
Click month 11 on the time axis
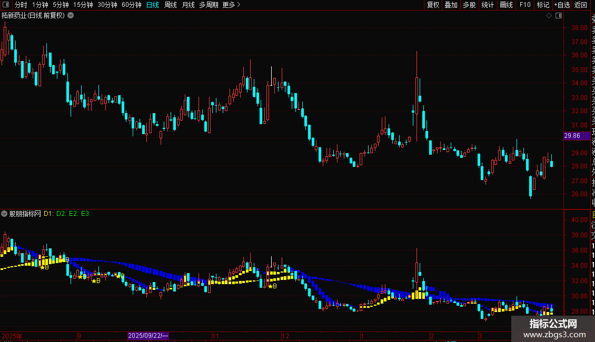pyautogui.click(x=215, y=336)
